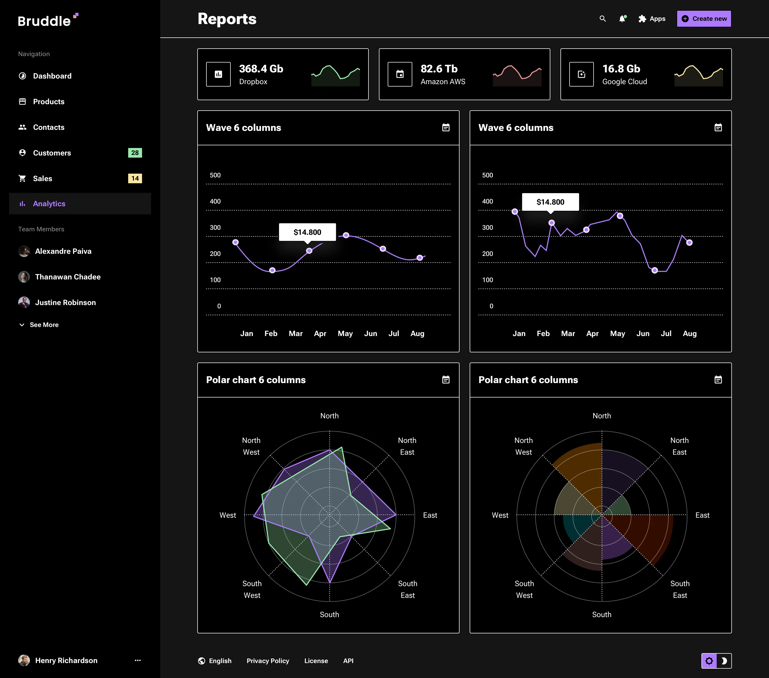
Task: Open the Privacy Policy footer link
Action: 268,661
